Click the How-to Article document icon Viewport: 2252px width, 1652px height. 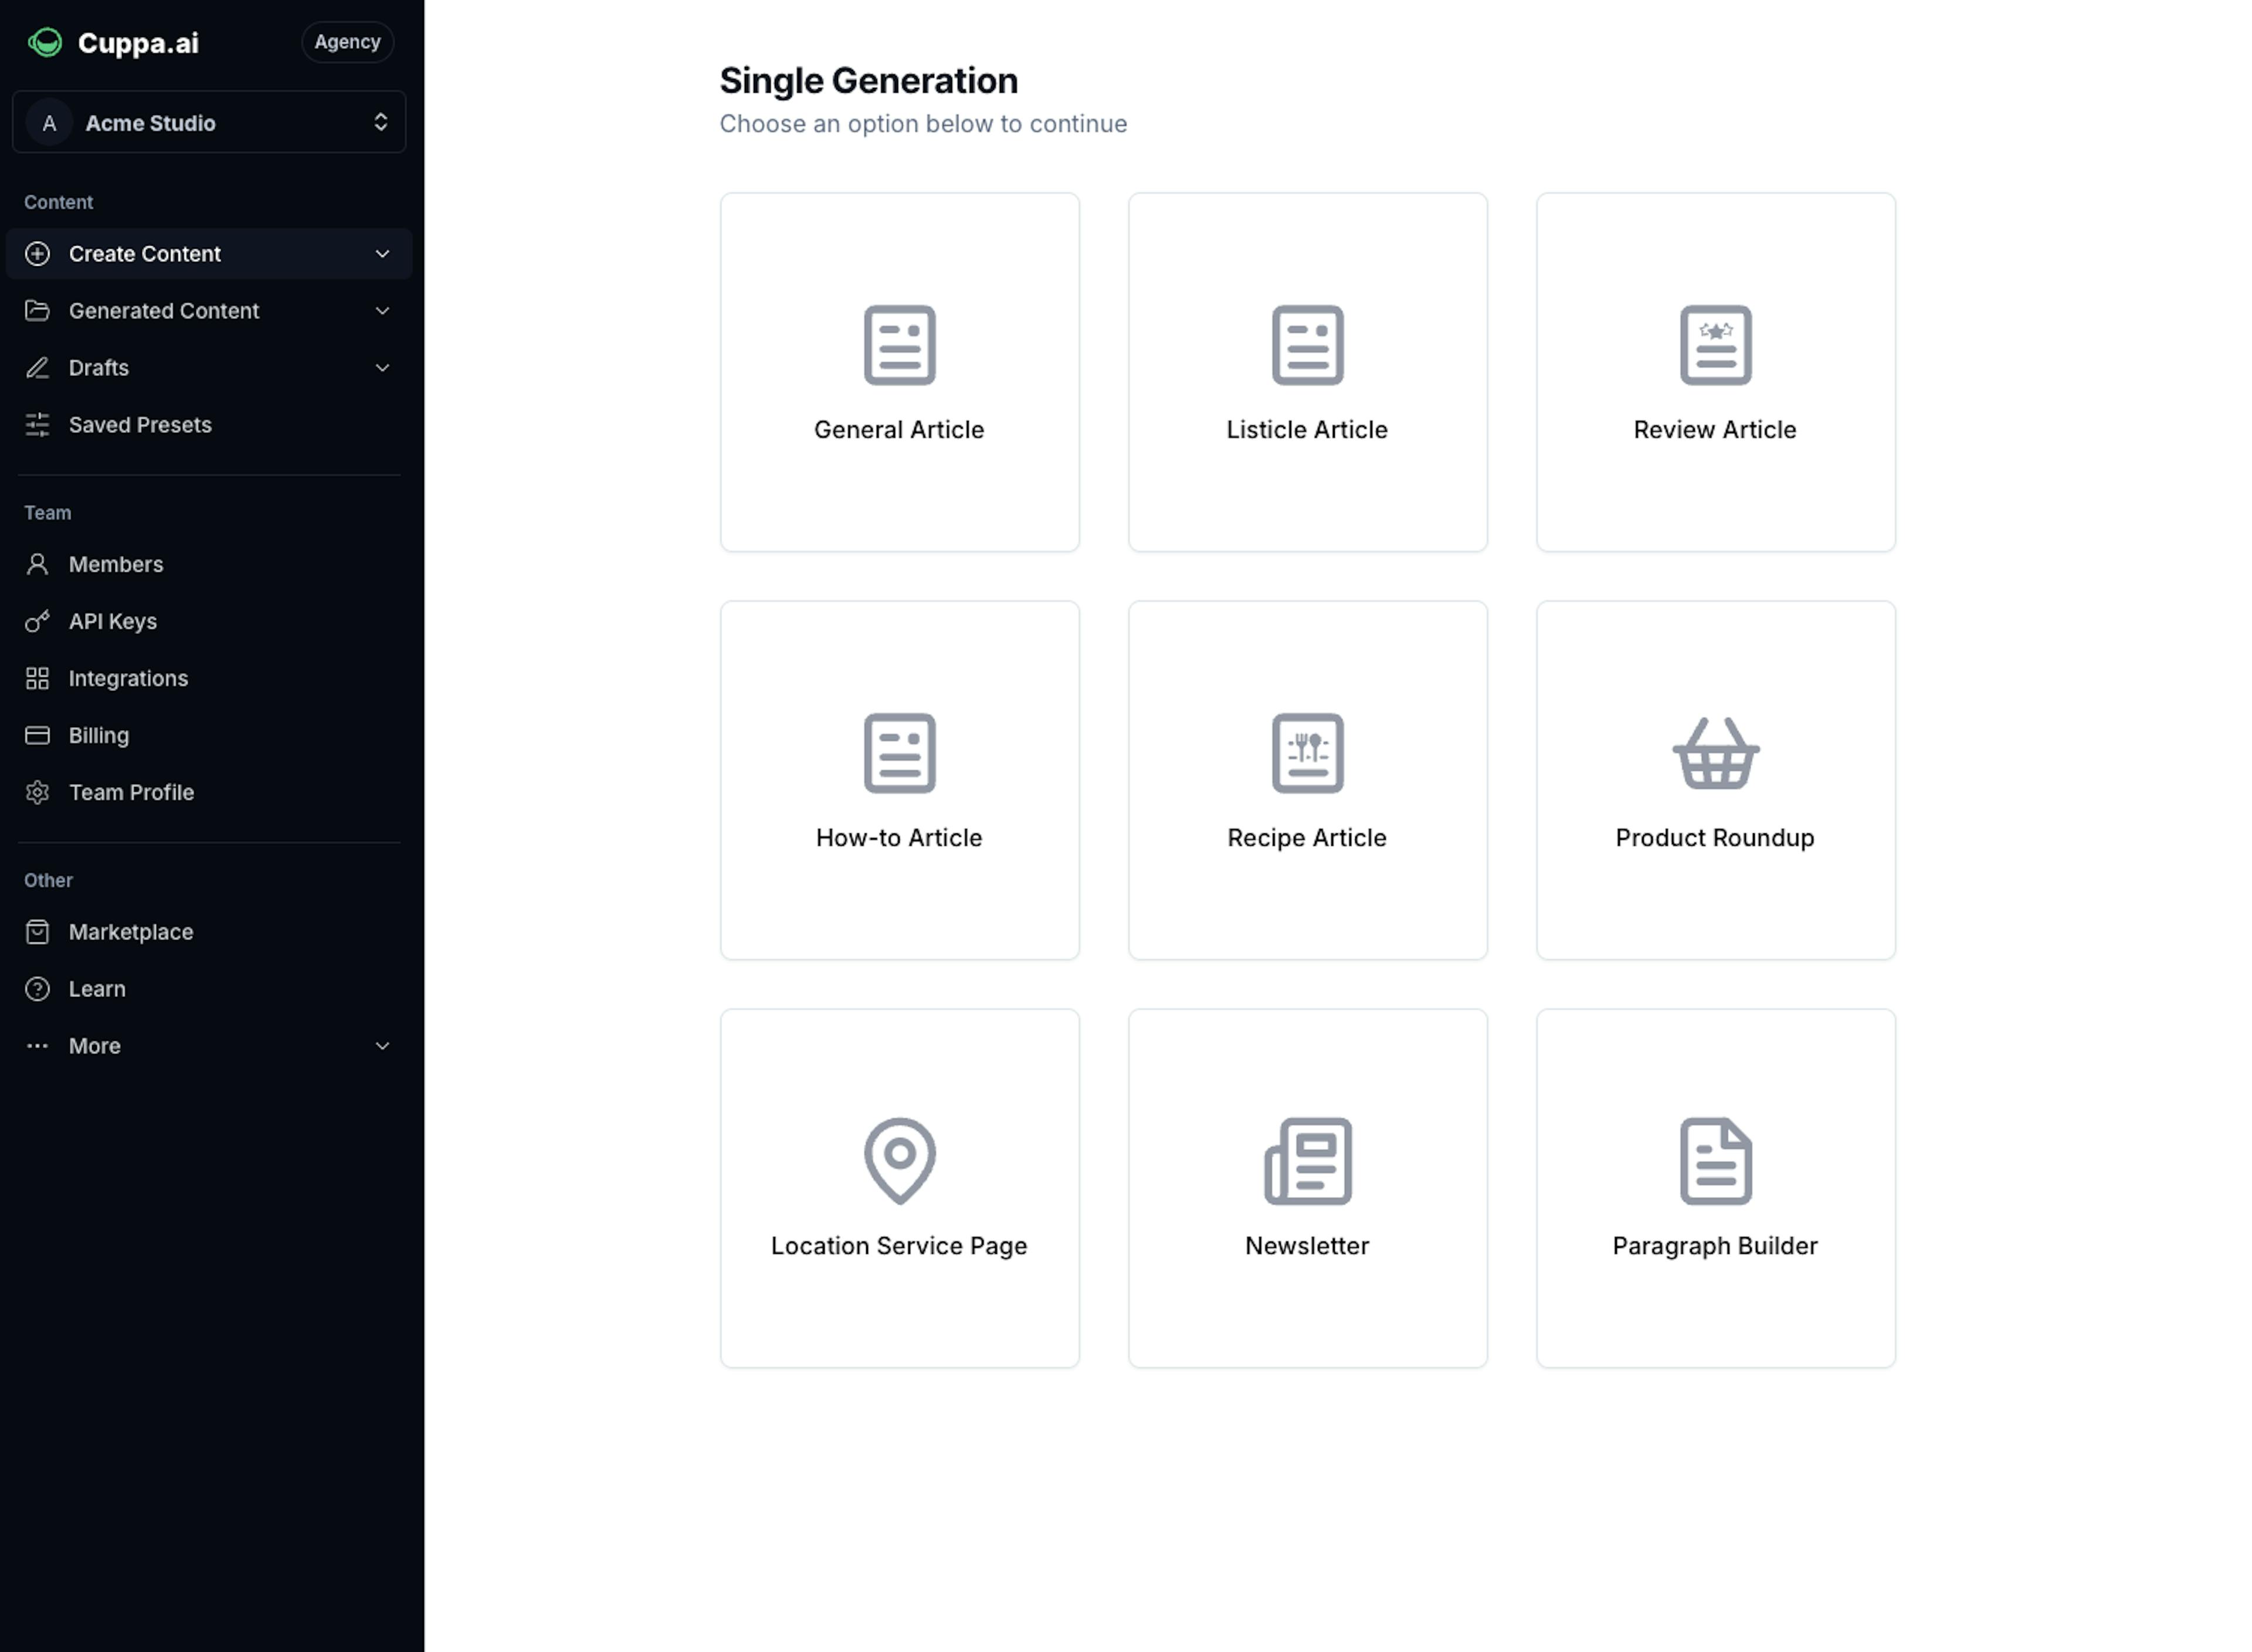899,753
